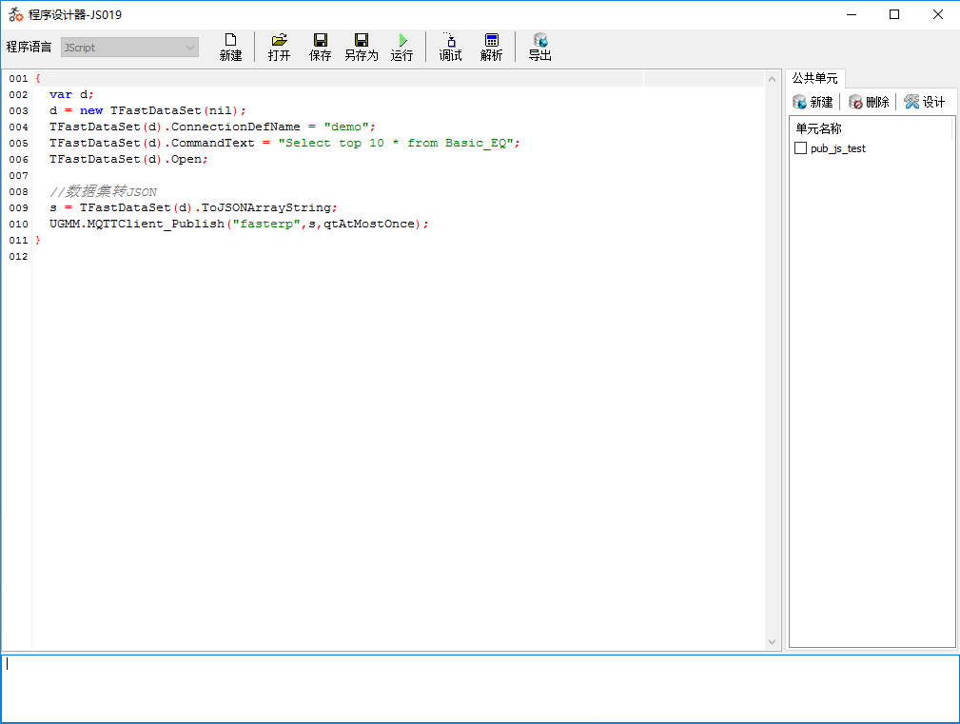Click the ToJSONArrayString code line
The image size is (960, 724).
pos(193,207)
